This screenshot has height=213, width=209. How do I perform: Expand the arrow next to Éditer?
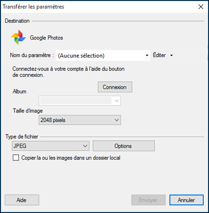click(x=171, y=55)
